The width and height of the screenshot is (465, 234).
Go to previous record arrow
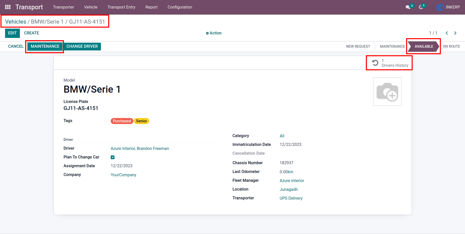(x=447, y=33)
